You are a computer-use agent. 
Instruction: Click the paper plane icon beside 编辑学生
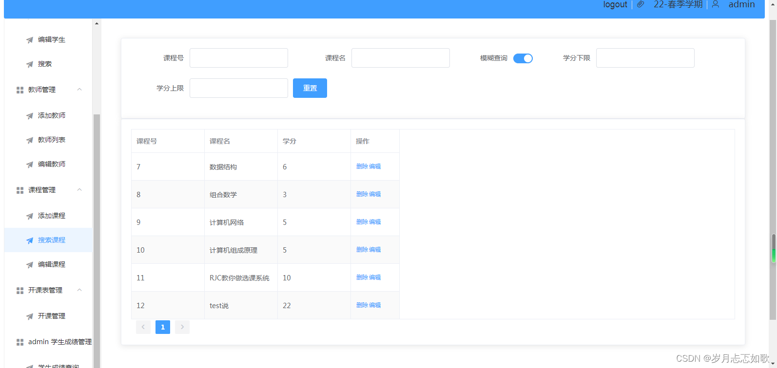(x=30, y=40)
